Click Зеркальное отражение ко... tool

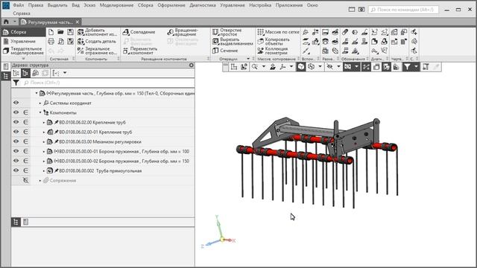(x=97, y=51)
